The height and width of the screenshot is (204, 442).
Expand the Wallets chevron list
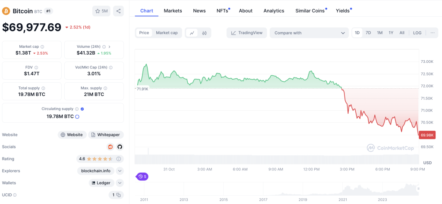point(120,183)
